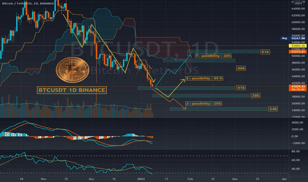Select the 41k support label
Screen dimensions: 308x182
pos(241,88)
